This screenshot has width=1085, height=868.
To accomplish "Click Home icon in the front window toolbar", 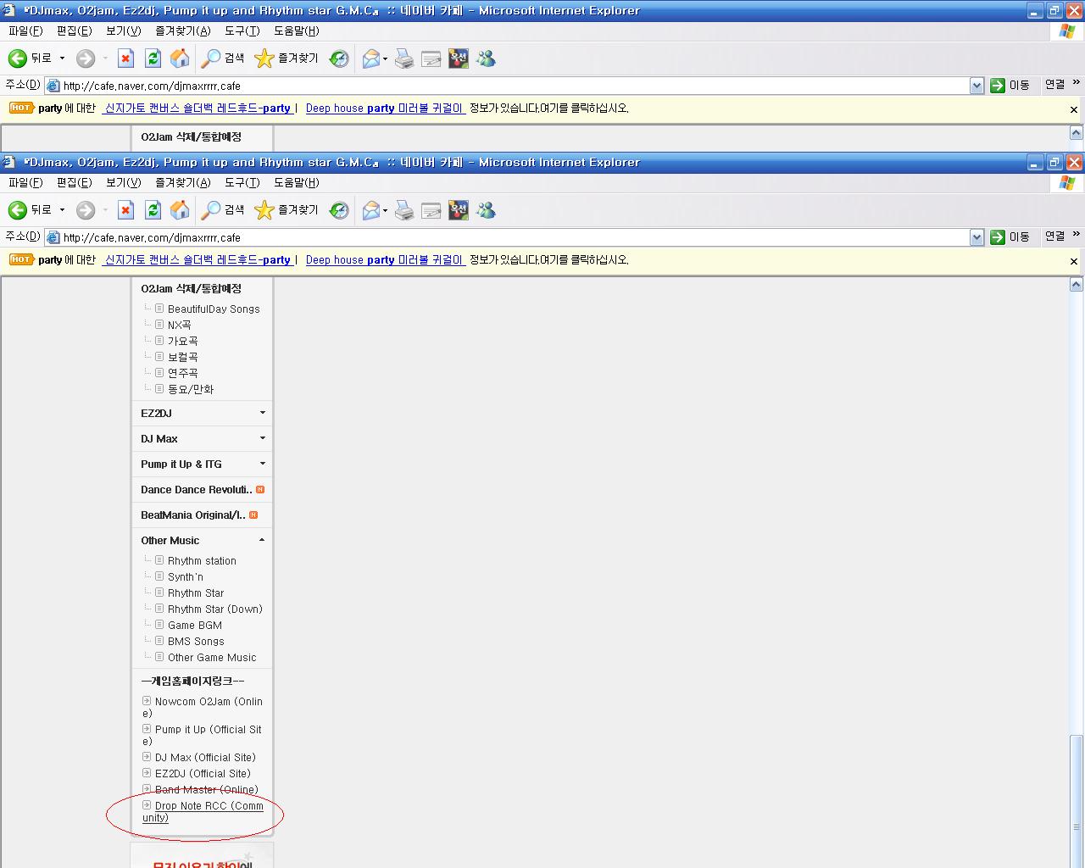I will (180, 210).
